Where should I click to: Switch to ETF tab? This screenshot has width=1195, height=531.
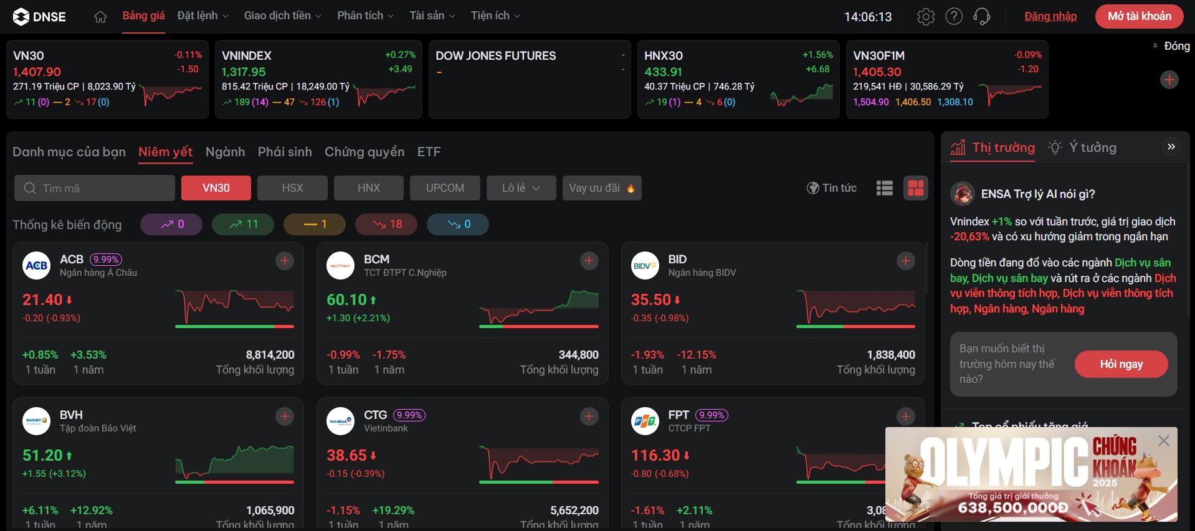429,152
